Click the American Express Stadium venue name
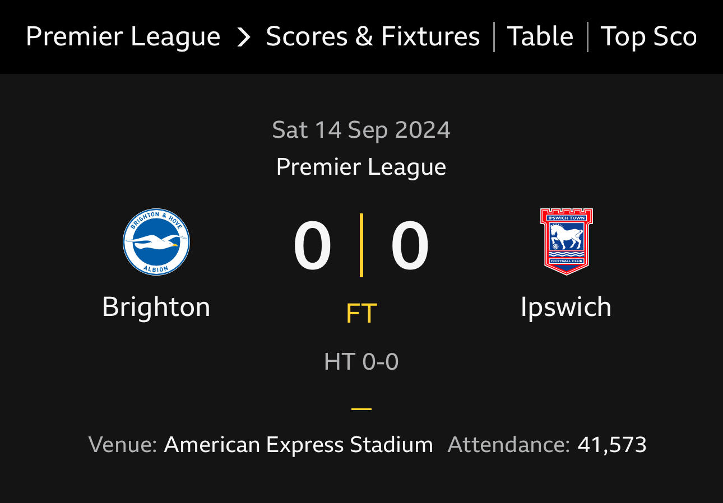 coord(298,445)
